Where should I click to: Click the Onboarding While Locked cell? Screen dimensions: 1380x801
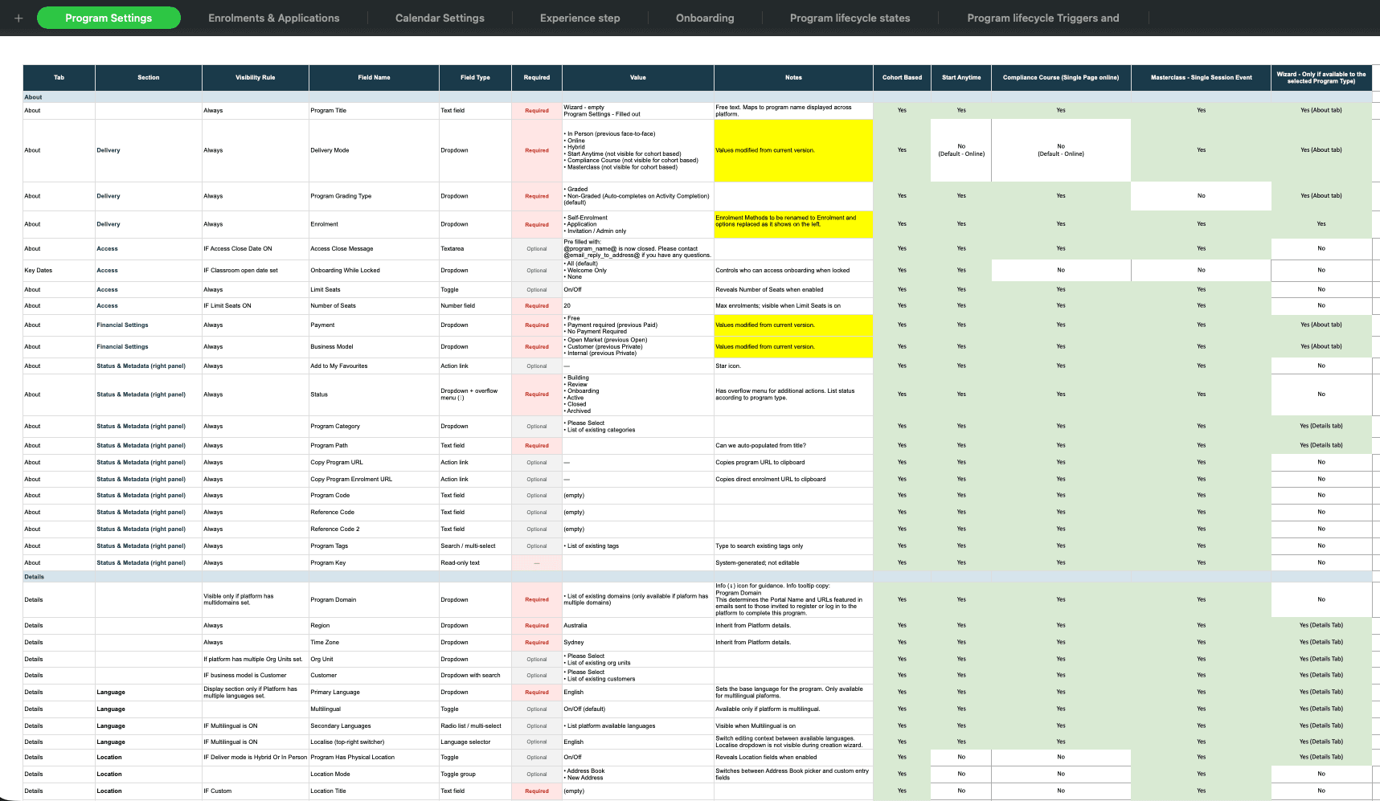coord(374,271)
